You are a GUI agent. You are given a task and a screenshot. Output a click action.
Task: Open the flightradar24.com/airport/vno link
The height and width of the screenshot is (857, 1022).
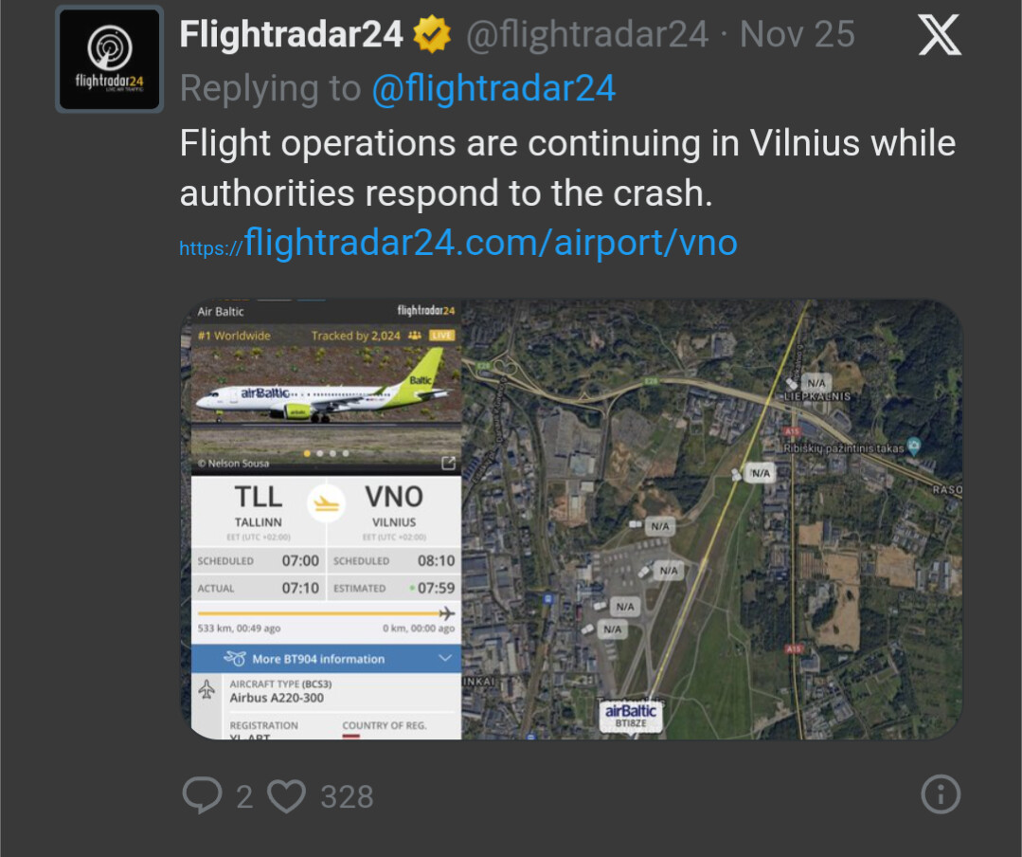click(491, 243)
